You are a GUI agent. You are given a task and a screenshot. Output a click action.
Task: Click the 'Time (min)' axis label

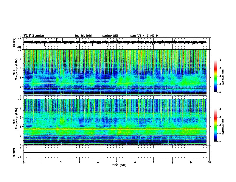point(119,165)
